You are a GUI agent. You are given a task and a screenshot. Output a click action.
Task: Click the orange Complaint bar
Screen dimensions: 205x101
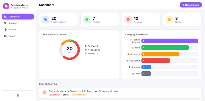point(160,54)
